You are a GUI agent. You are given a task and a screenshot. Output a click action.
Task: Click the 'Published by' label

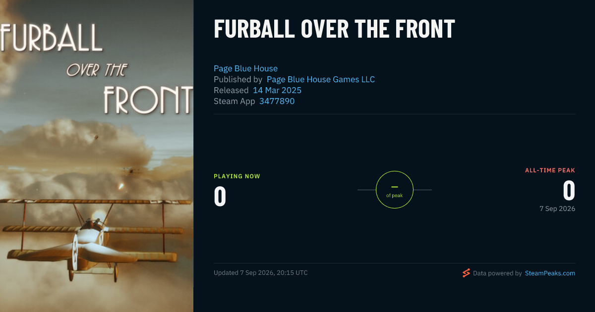pos(238,79)
